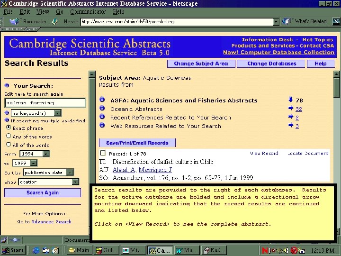The width and height of the screenshot is (341, 256).
Task: Click the What's Related icon
Action: pyautogui.click(x=287, y=21)
